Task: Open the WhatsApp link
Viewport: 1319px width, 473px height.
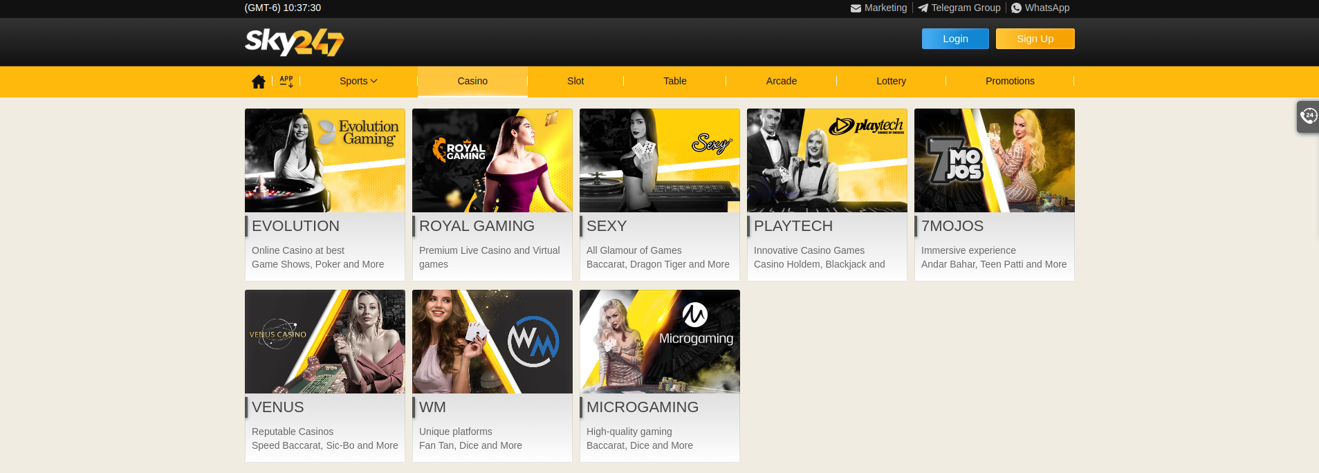Action: pyautogui.click(x=1047, y=8)
